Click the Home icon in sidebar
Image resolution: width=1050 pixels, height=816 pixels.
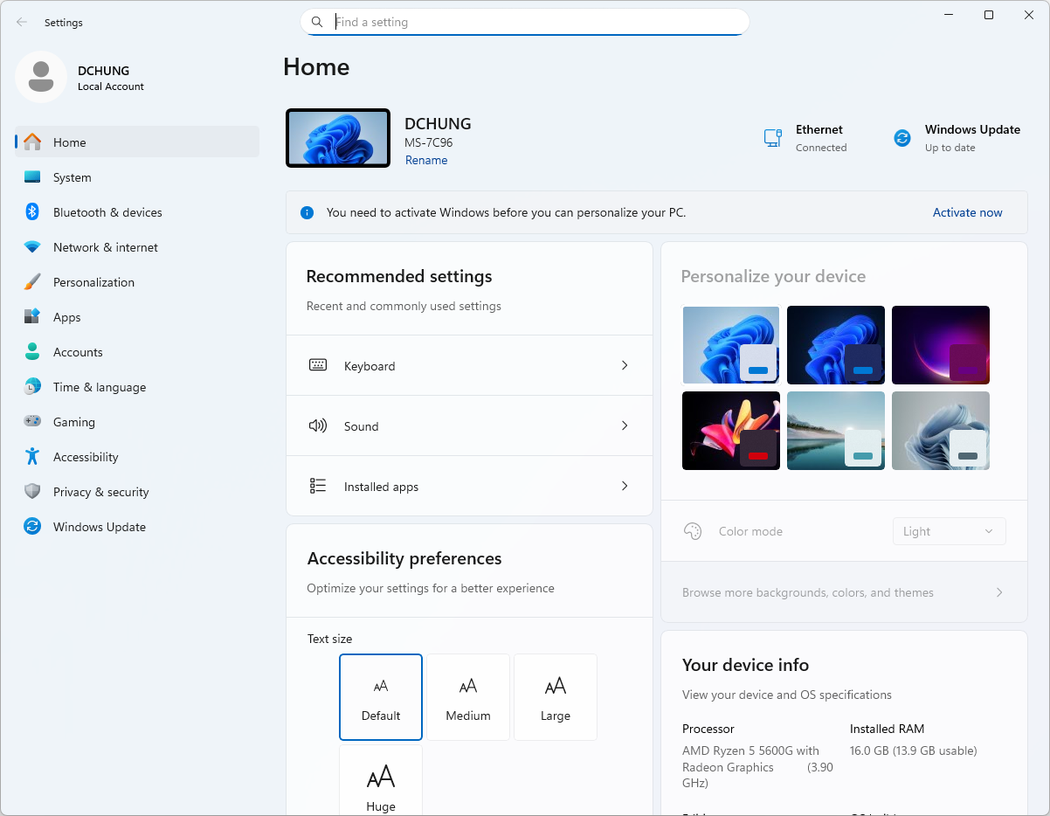32,142
